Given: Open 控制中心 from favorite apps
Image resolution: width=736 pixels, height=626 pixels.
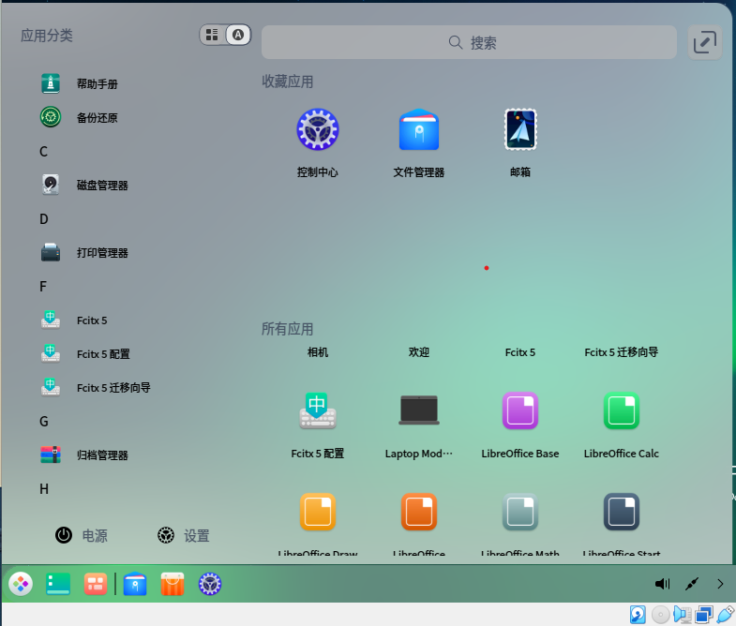Looking at the screenshot, I should tap(318, 142).
